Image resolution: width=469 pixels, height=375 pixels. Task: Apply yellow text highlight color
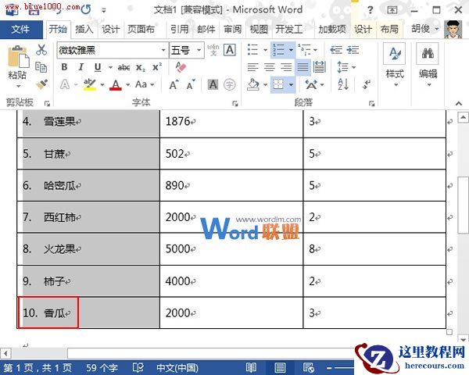point(90,84)
